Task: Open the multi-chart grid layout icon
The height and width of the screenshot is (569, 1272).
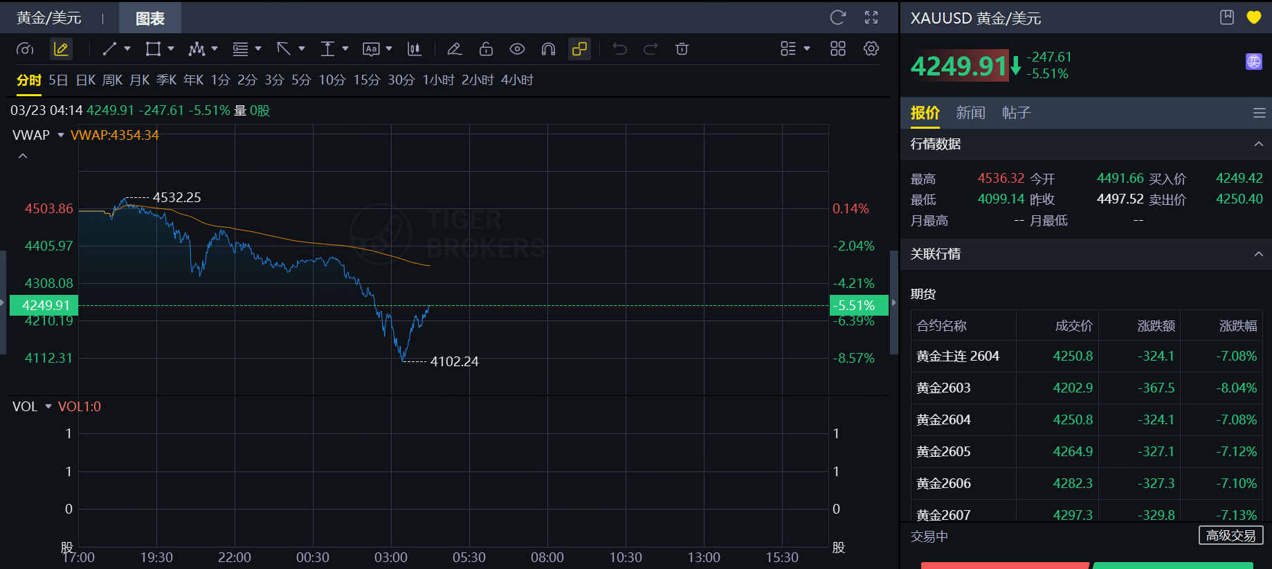Action: click(x=837, y=49)
